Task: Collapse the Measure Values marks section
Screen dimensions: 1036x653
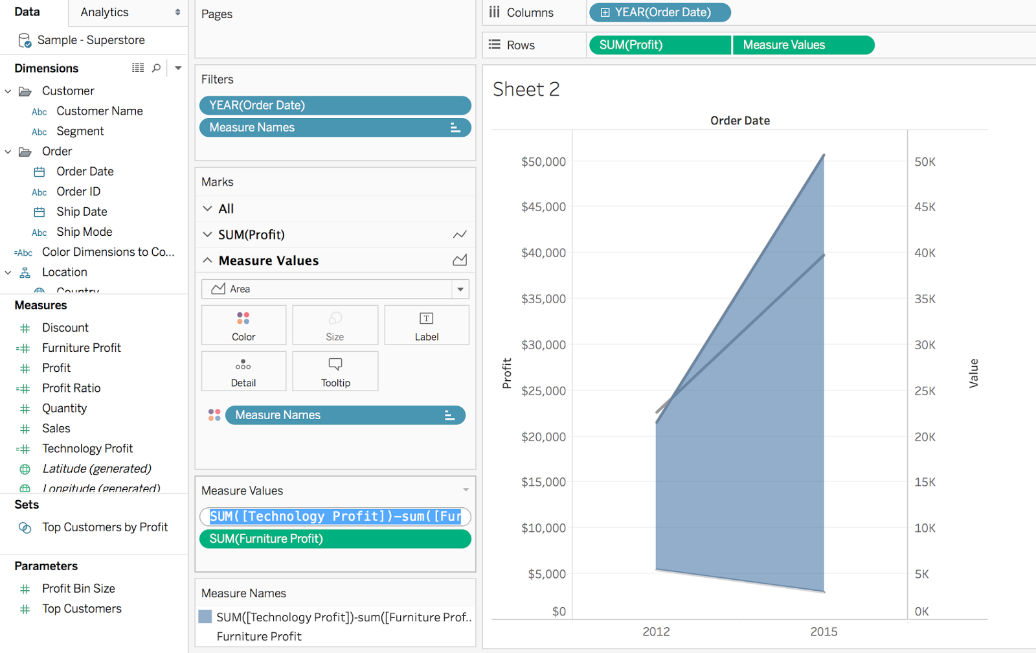Action: (x=207, y=260)
